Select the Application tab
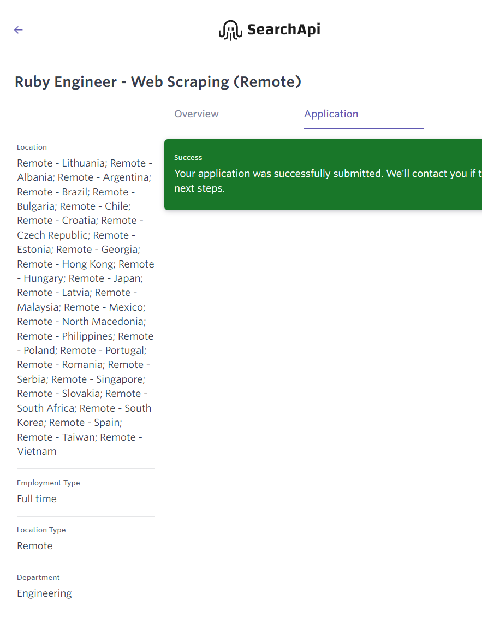 (x=331, y=114)
